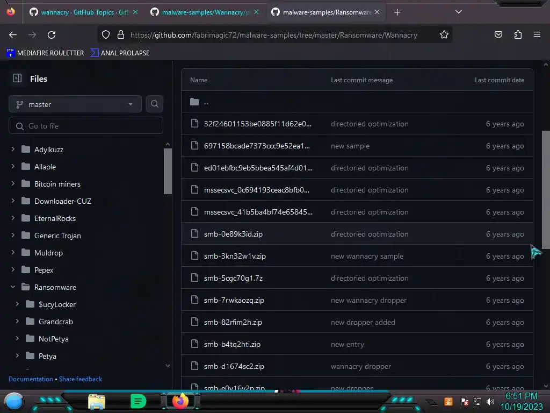Open the file 32f24601153be0885f11d62e0...

click(257, 124)
